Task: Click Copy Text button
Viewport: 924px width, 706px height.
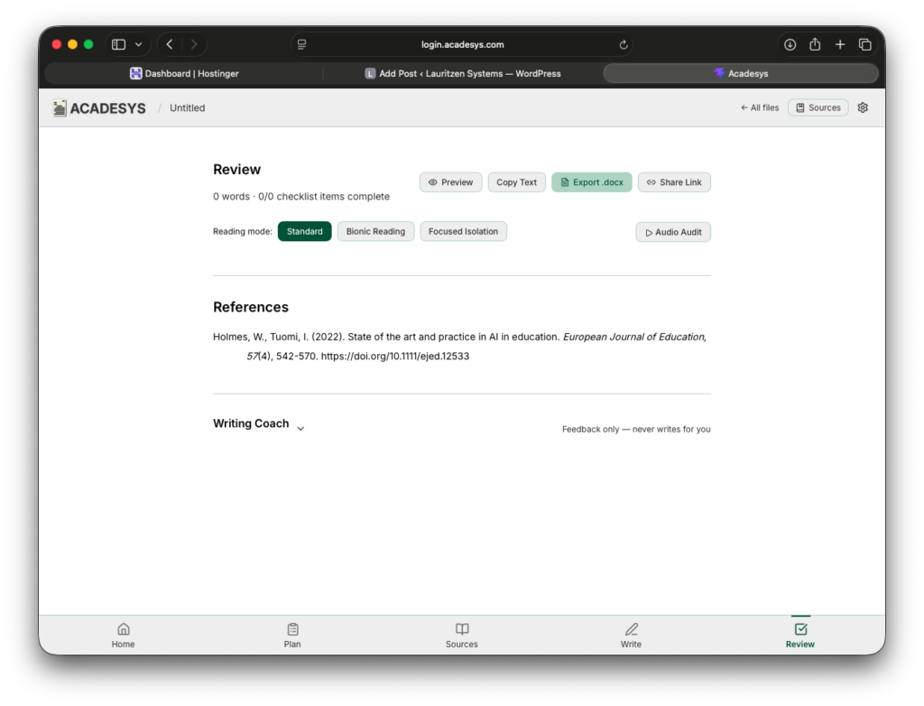Action: pyautogui.click(x=516, y=182)
